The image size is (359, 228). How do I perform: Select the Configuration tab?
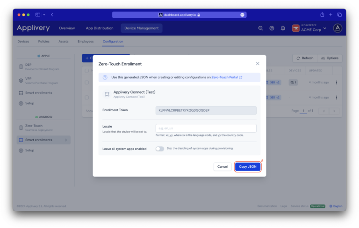113,42
